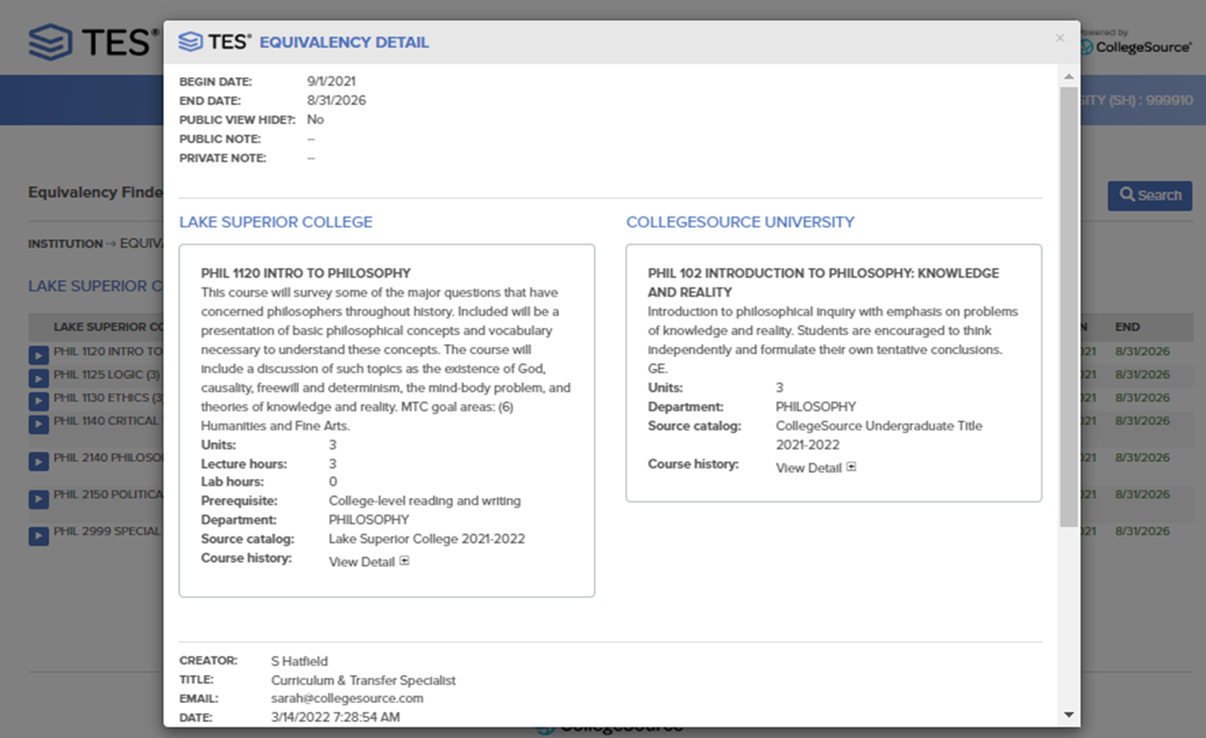Expand View Detail for PHIL 1120 course history

tap(369, 562)
